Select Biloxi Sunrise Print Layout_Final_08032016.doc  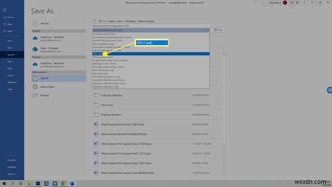click(x=157, y=173)
